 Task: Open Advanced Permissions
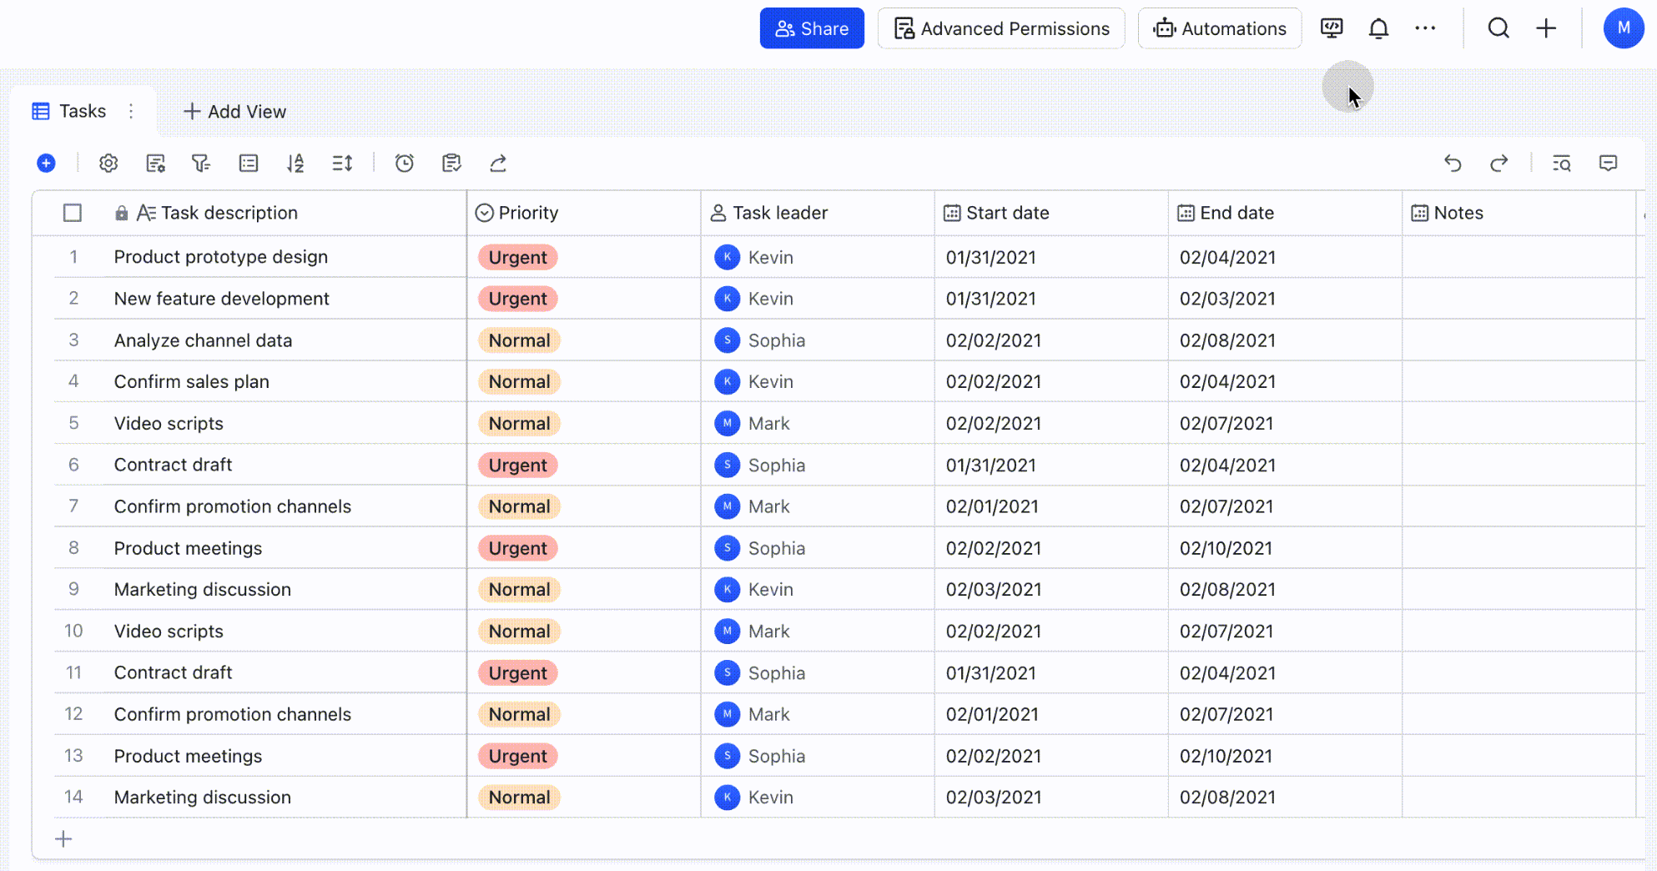[x=1001, y=28]
